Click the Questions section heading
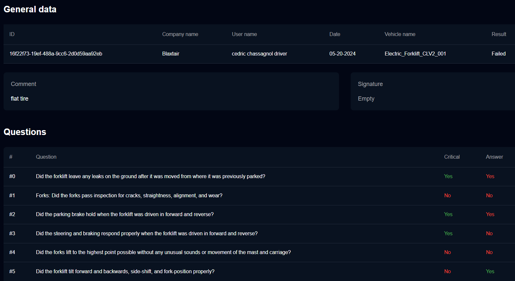 [25, 132]
